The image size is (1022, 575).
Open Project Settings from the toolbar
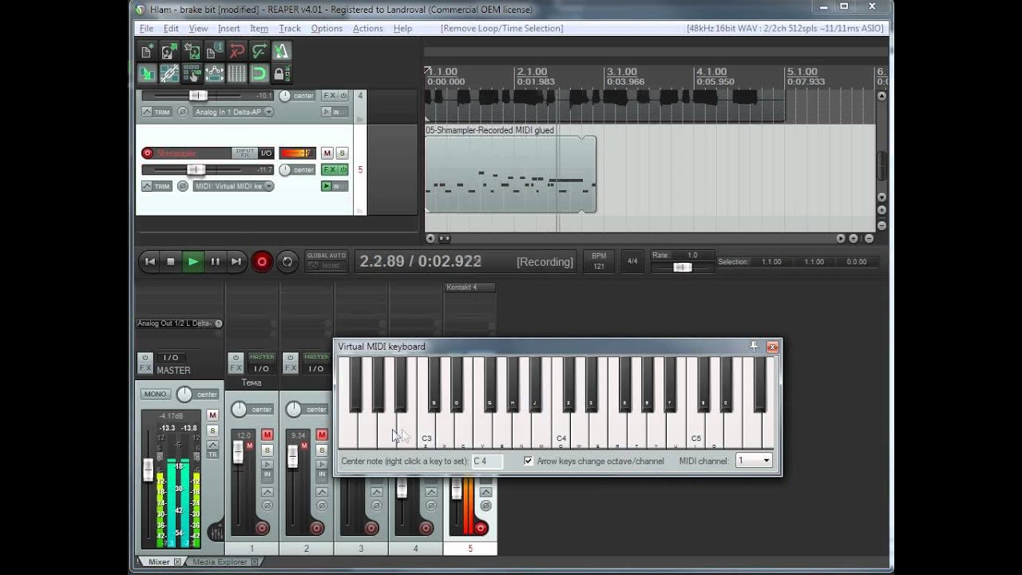[x=215, y=51]
